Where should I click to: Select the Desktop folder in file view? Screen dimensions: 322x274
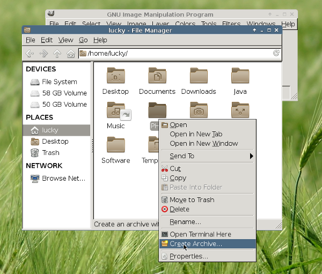point(115,77)
